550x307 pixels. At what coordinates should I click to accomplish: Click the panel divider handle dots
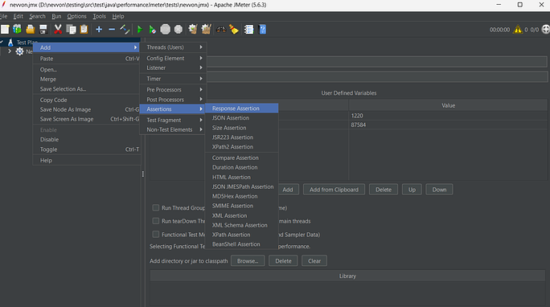(x=143, y=174)
